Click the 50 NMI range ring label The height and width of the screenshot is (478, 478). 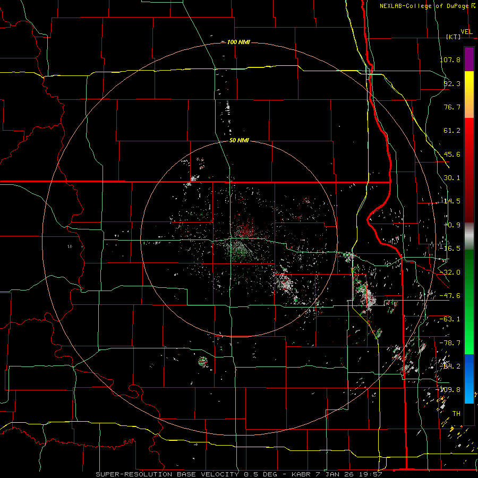click(239, 140)
